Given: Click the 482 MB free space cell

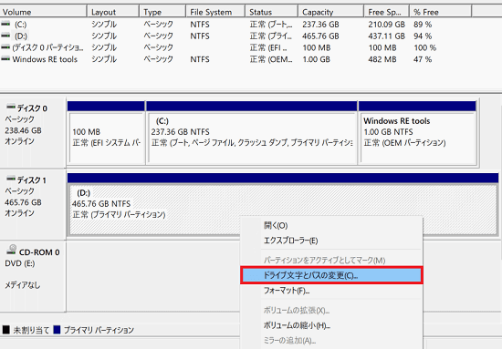Looking at the screenshot, I should [x=382, y=59].
